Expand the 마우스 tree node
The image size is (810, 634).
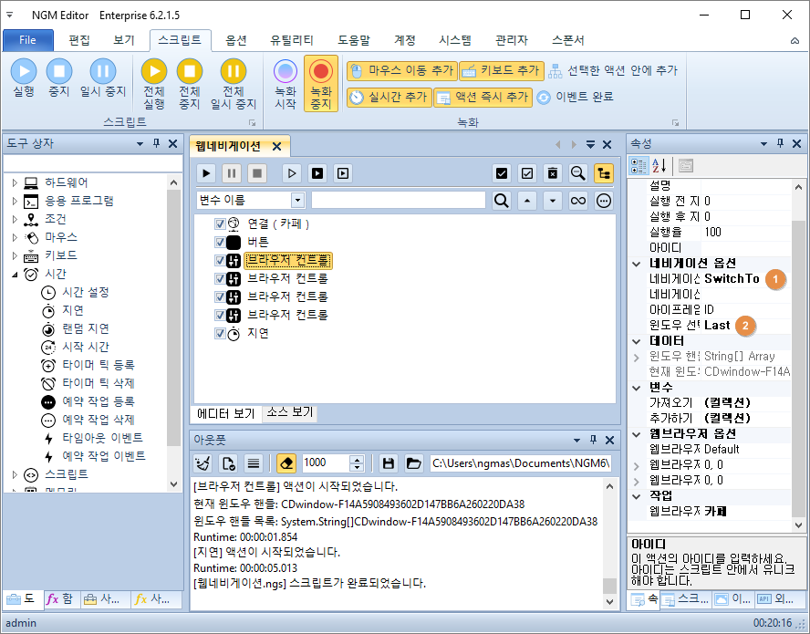click(15, 238)
